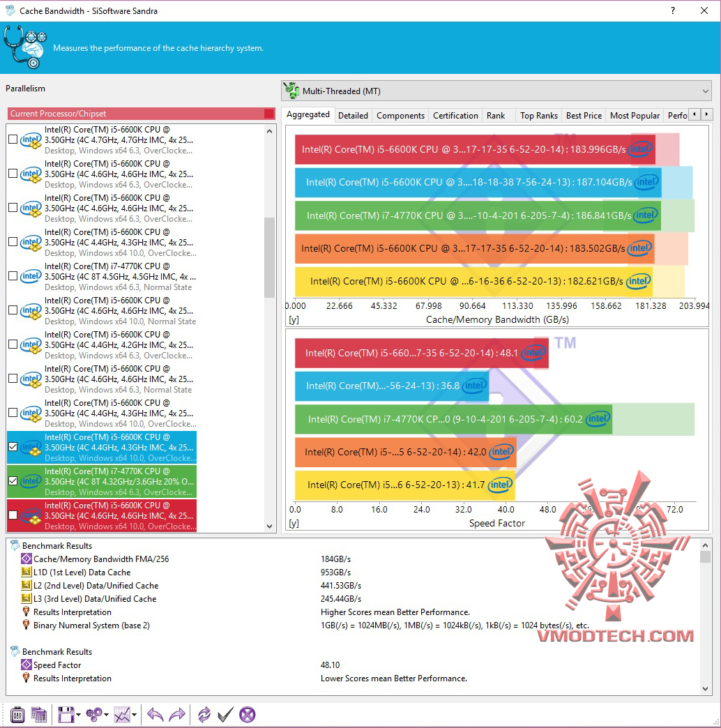Tick checkbox for i5-6600K 4.4GHz 4.3GHz IMC Windows 10.0 unhighlighted entry above blue row
This screenshot has height=728, width=721.
point(13,412)
